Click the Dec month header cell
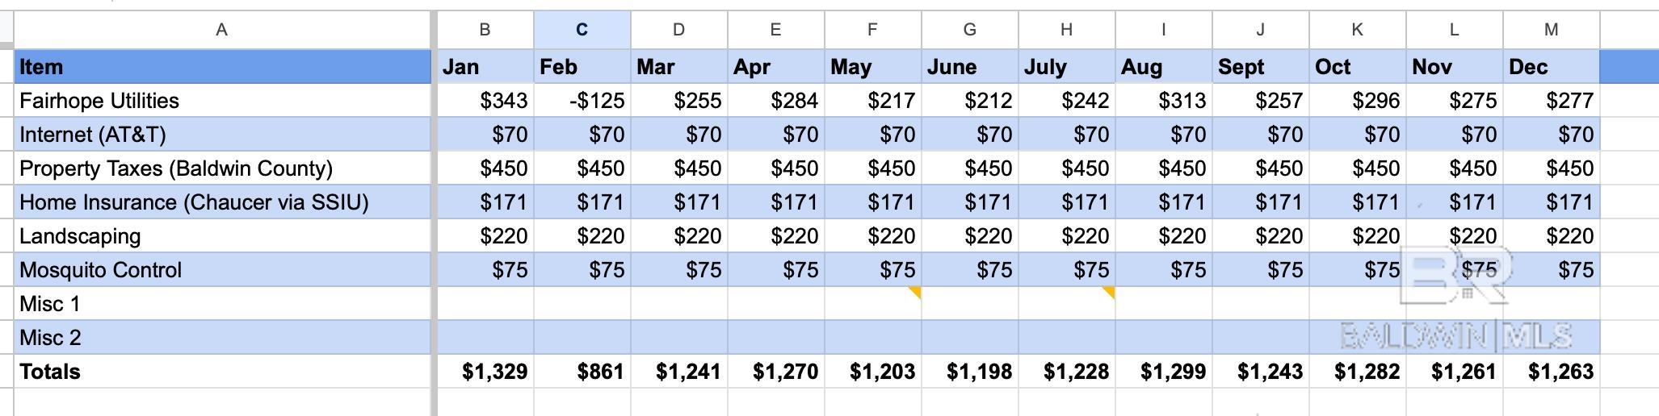 pos(1551,67)
